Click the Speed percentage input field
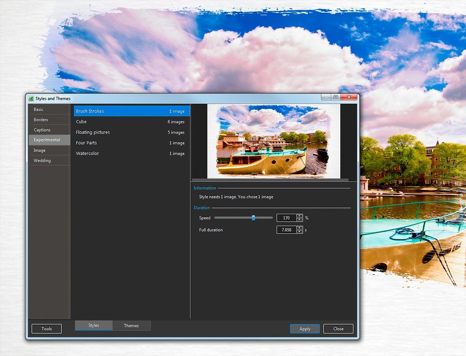Image resolution: width=466 pixels, height=356 pixels. pos(286,218)
